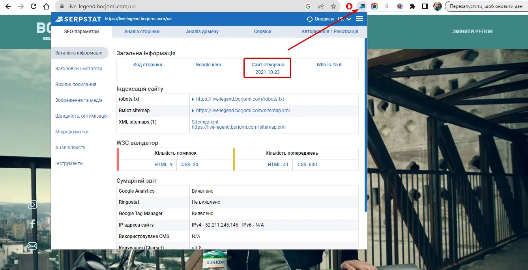
Task: Open Швидкість, оптимізація section
Action: click(x=81, y=116)
